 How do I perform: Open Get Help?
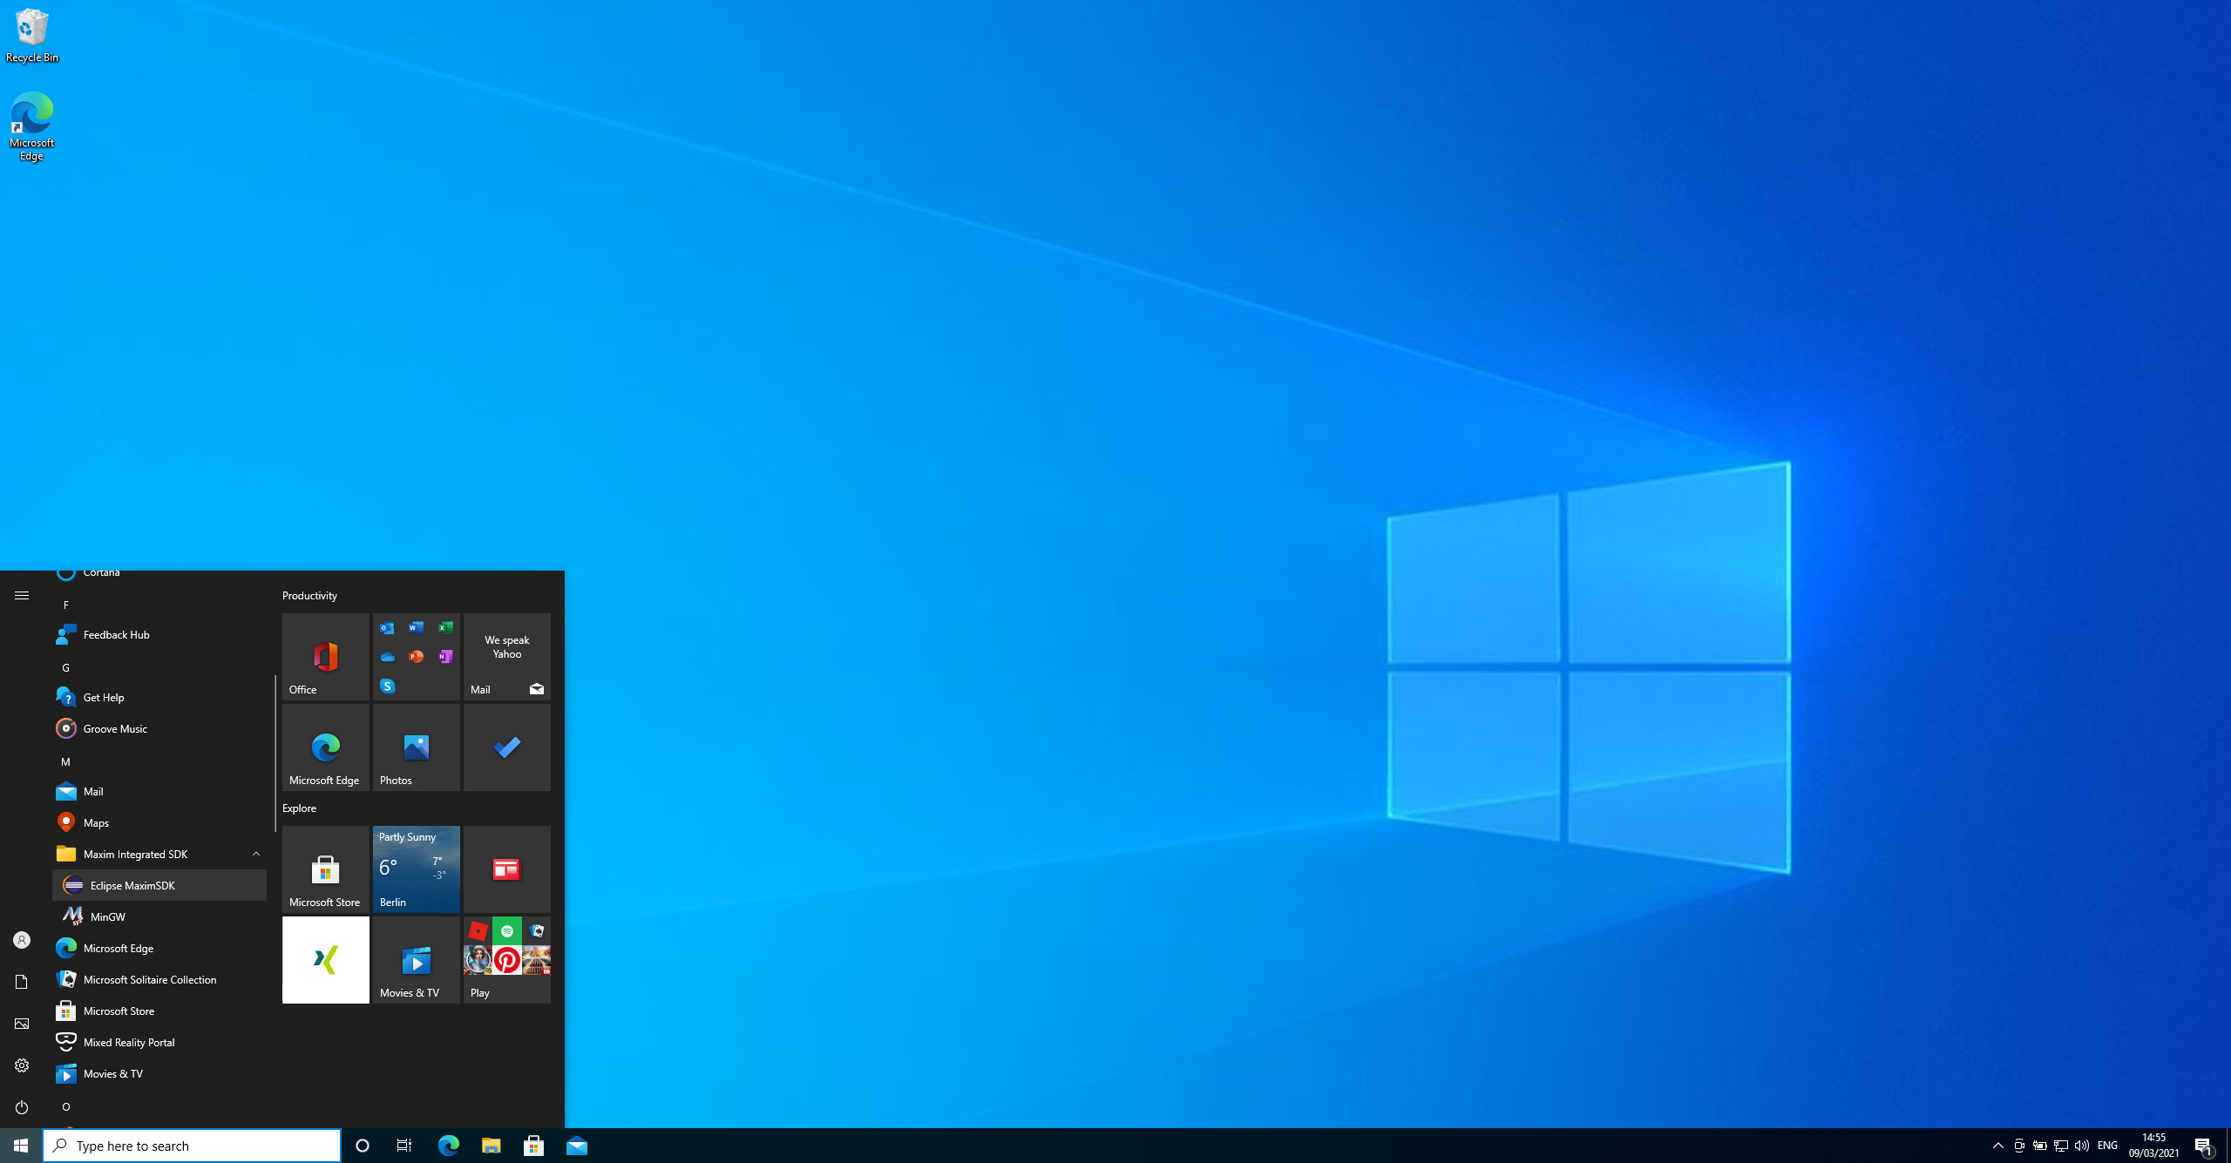(102, 697)
